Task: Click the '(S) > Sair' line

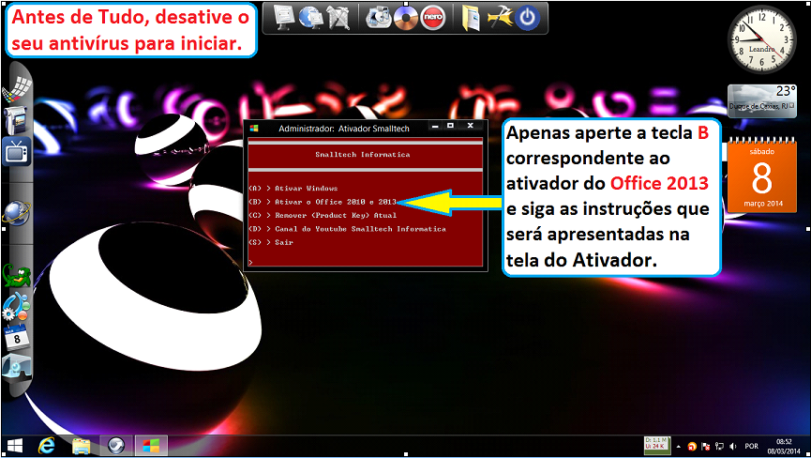Action: coord(271,242)
